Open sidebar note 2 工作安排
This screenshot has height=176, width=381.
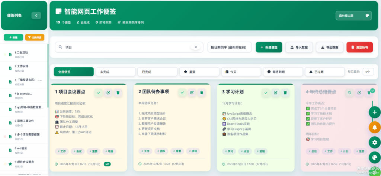(x=24, y=68)
